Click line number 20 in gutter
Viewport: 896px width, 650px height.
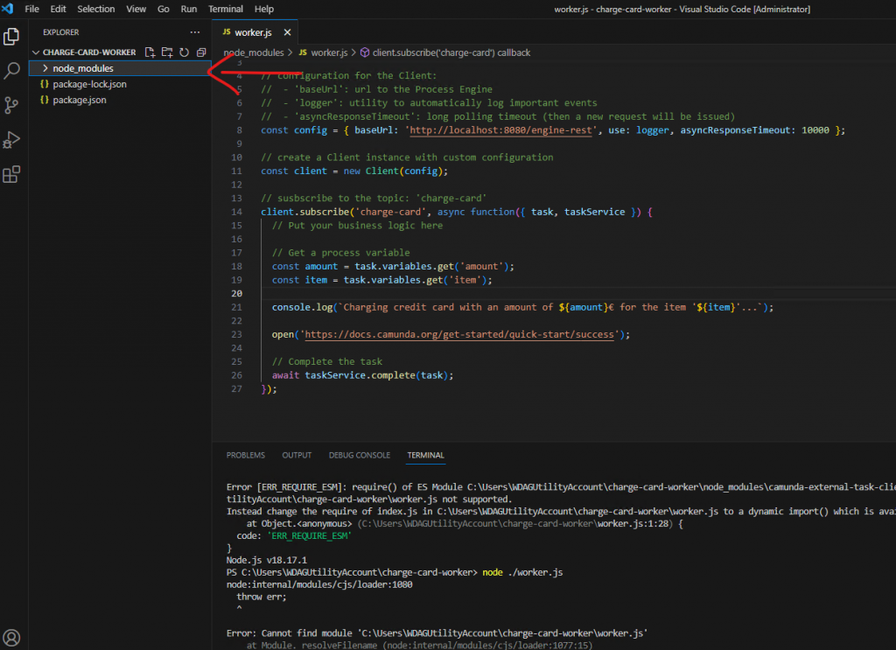(x=236, y=294)
